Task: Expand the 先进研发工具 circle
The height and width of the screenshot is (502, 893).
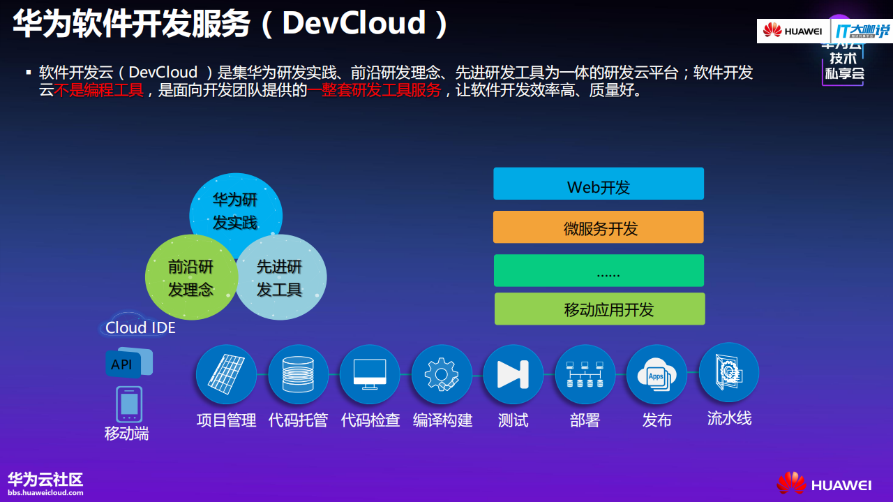Action: (x=280, y=277)
